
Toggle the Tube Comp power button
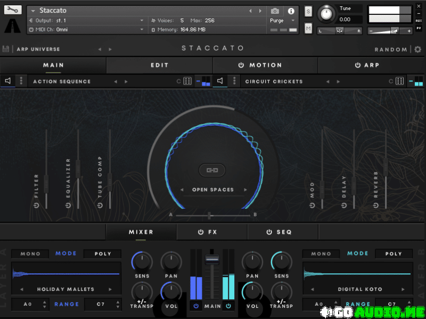pos(100,205)
